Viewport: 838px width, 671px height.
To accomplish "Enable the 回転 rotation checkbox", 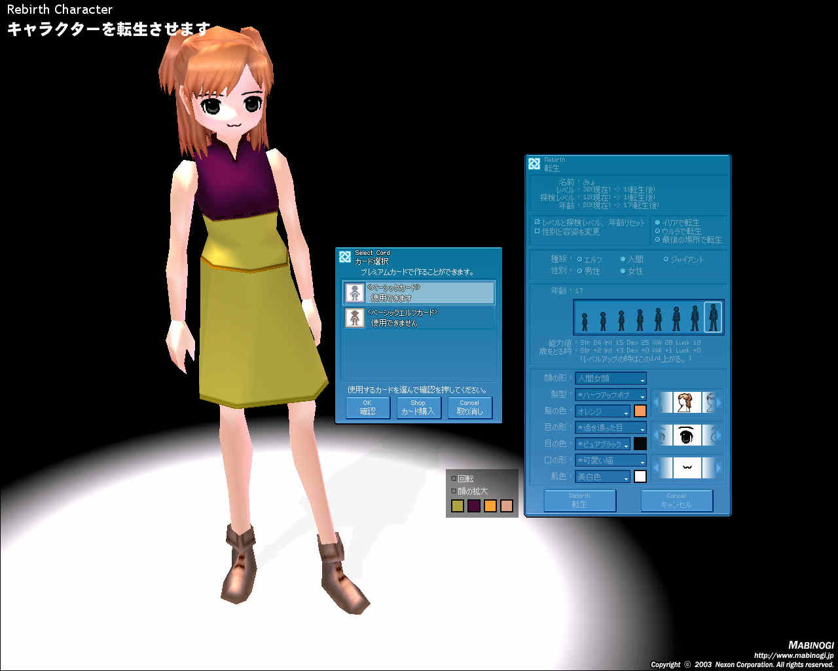I will pos(454,479).
